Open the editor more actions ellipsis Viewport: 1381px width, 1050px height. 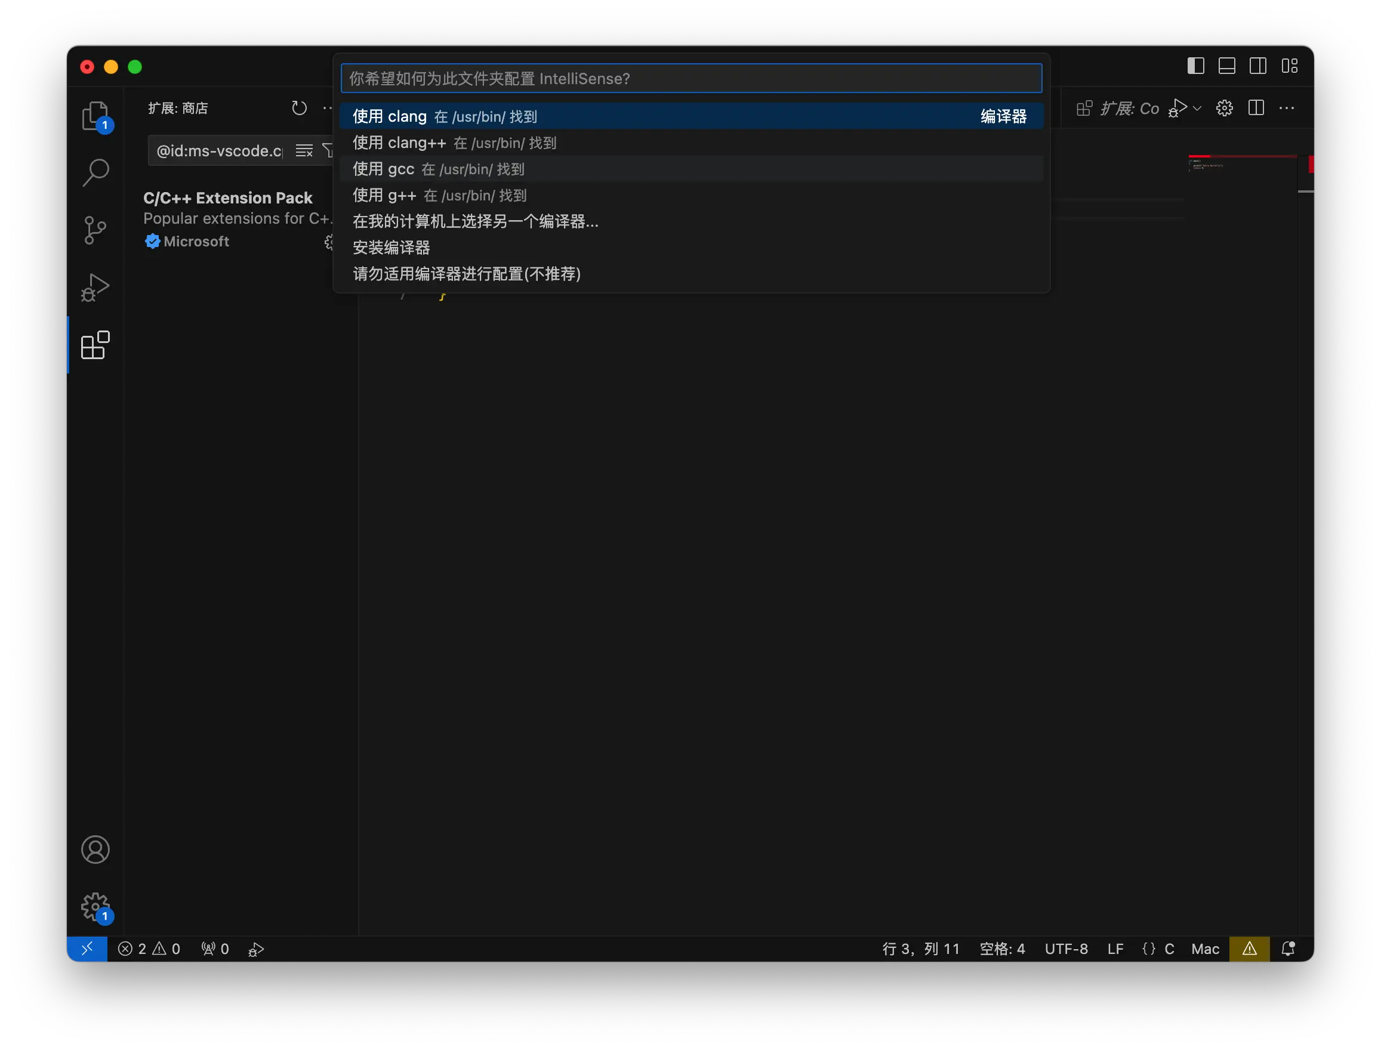(1287, 108)
